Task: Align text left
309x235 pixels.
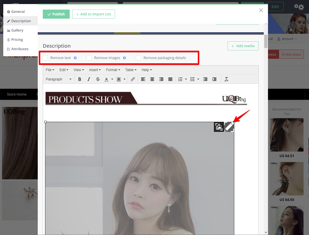Action: click(x=143, y=79)
